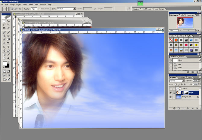Toggle the link icon between layer and mask
202x140 pixels.
pos(182,93)
